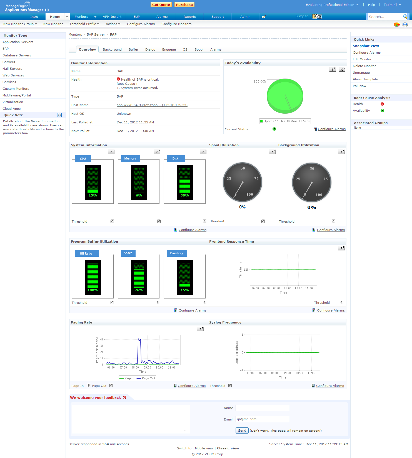Screen dimensions: 412x458
Task: Select Database Servers monitor type
Action: click(17, 55)
